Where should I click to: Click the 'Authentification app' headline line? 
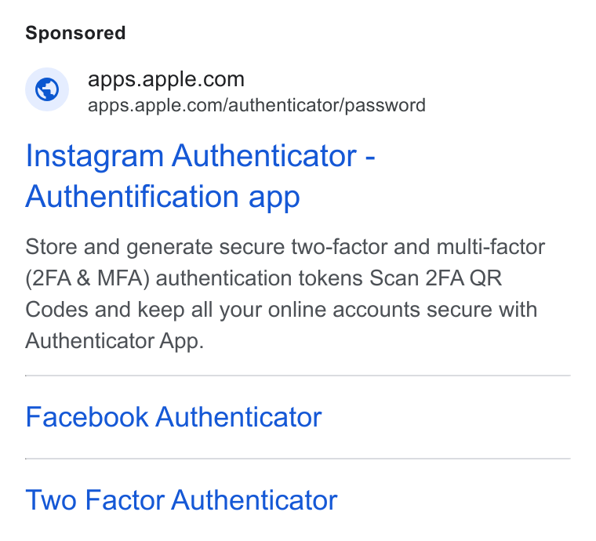(x=162, y=197)
